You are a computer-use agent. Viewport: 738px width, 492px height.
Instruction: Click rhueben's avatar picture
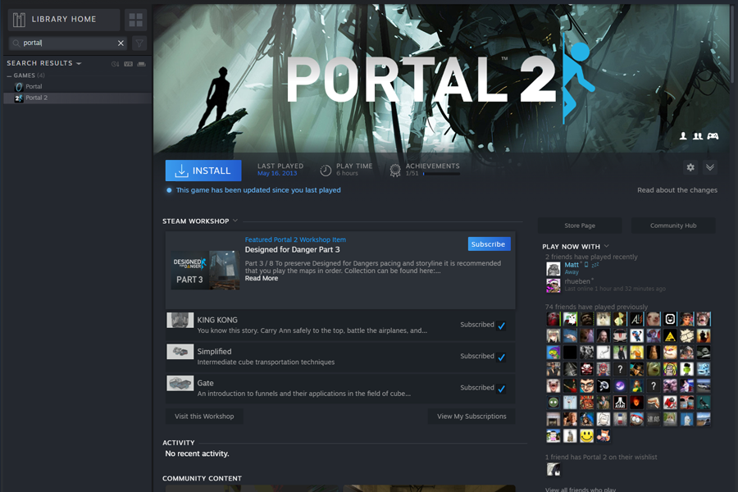553,285
